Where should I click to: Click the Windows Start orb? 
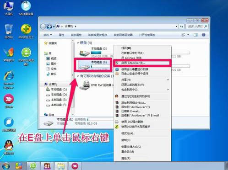click(6, 166)
